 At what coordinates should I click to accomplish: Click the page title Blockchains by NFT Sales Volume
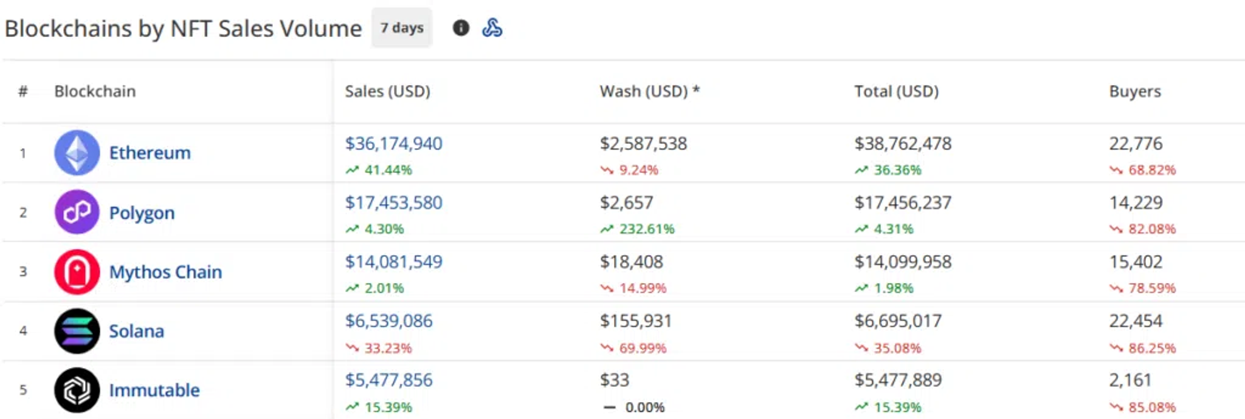(183, 29)
